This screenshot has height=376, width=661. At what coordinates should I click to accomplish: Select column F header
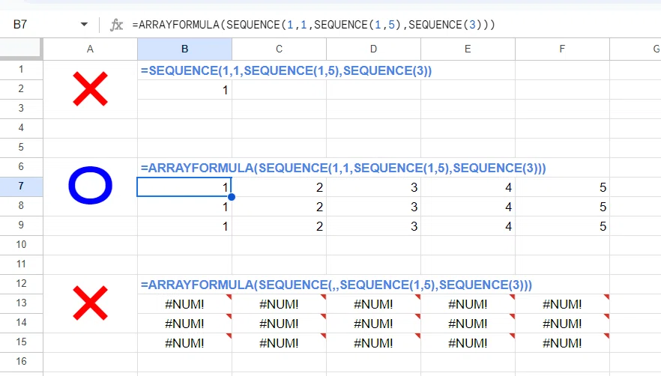562,49
